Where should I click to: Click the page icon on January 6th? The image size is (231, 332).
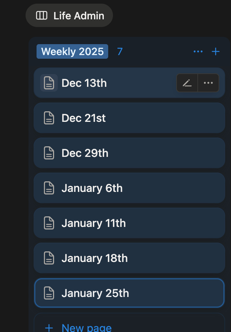[49, 188]
